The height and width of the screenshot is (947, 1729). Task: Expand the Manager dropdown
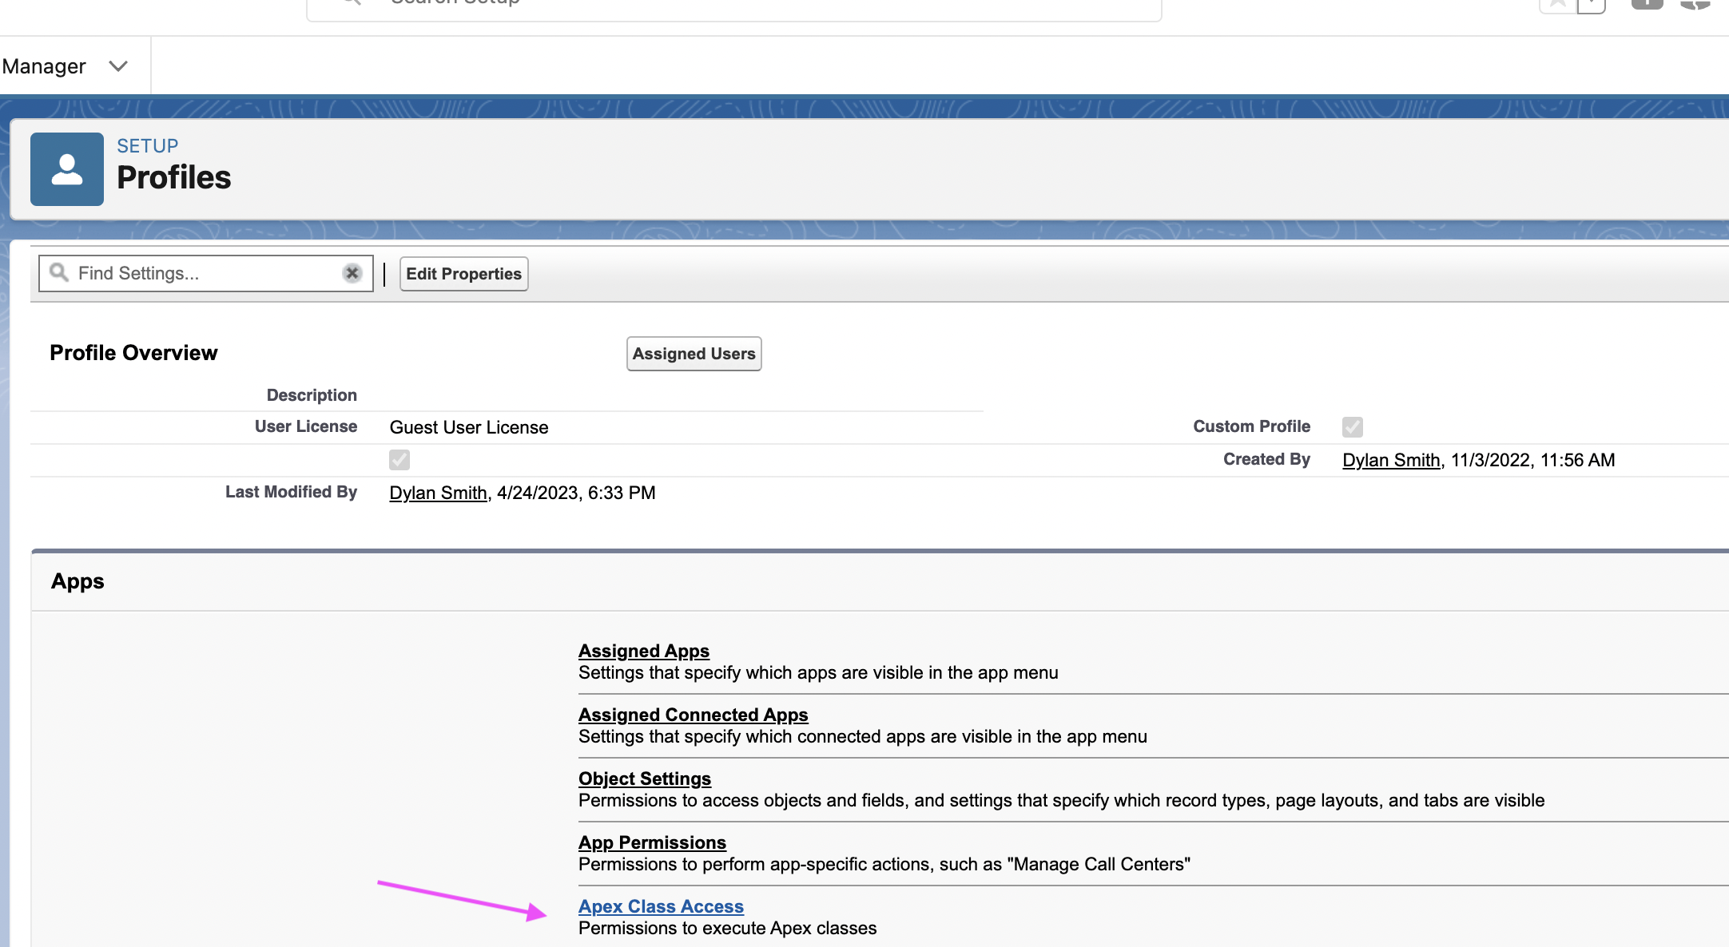[x=118, y=66]
